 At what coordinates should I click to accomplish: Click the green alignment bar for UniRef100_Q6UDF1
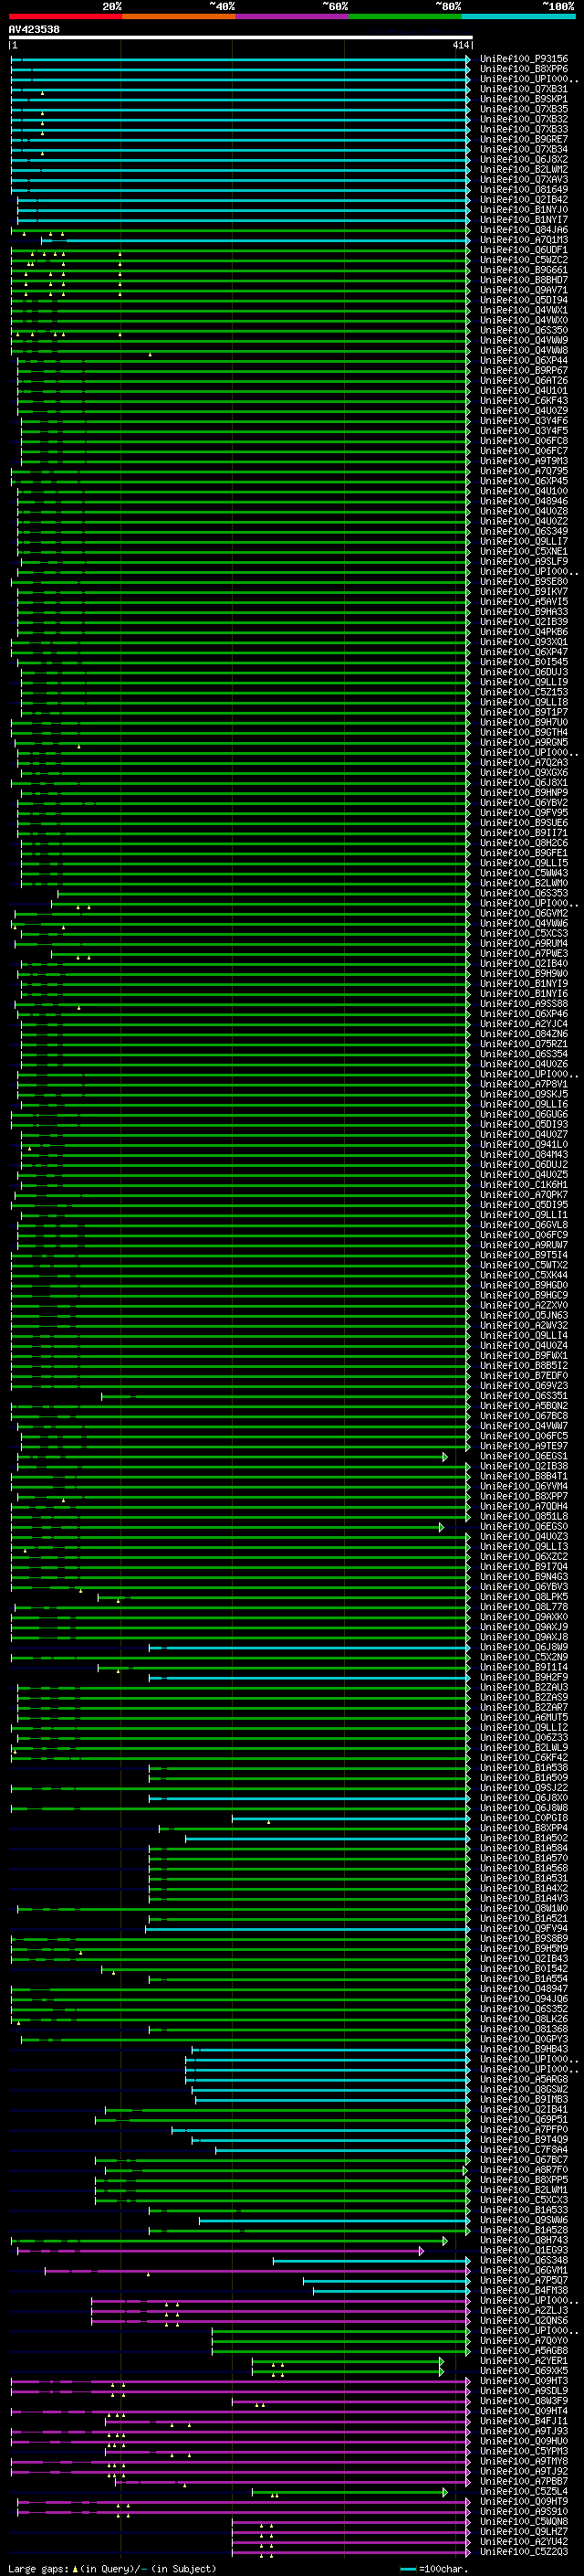(241, 251)
